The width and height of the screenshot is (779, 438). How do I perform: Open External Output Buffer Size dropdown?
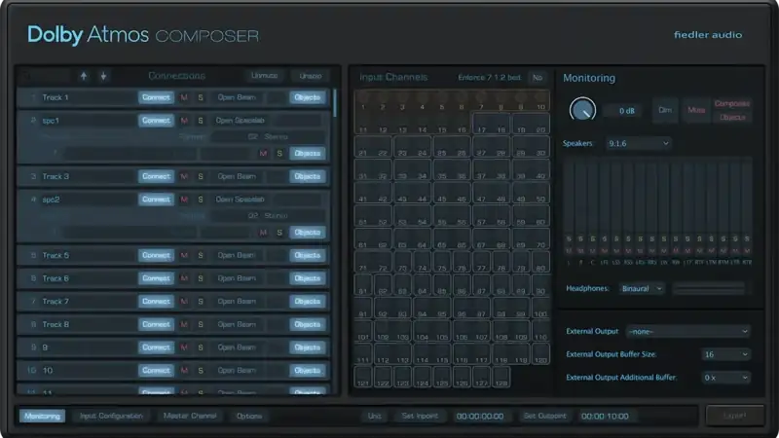(725, 354)
